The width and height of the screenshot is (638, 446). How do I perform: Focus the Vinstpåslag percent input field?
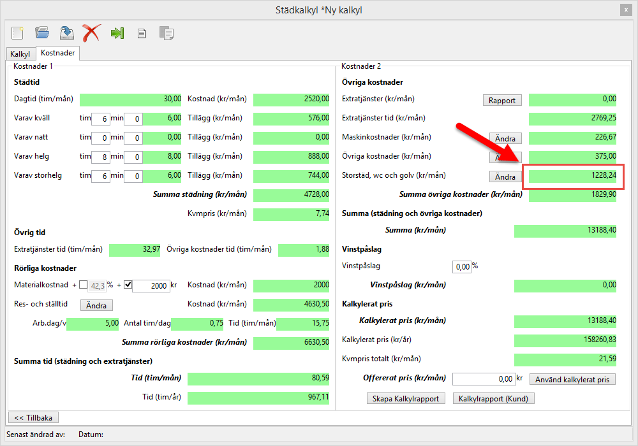pyautogui.click(x=461, y=266)
